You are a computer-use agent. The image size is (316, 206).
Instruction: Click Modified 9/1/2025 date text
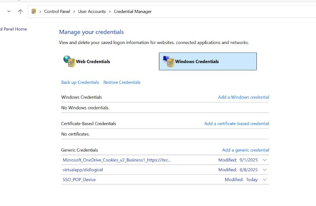click(238, 160)
